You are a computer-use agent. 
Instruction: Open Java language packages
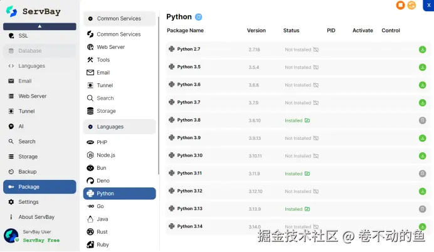[119, 219]
